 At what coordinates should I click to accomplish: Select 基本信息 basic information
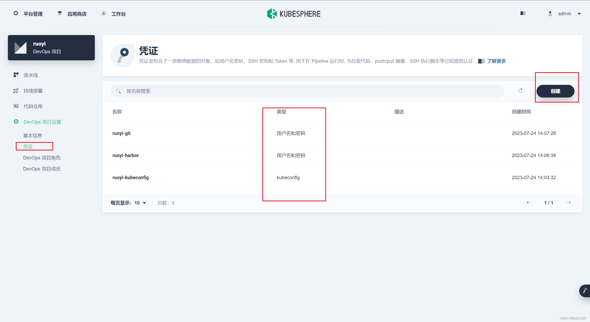33,135
